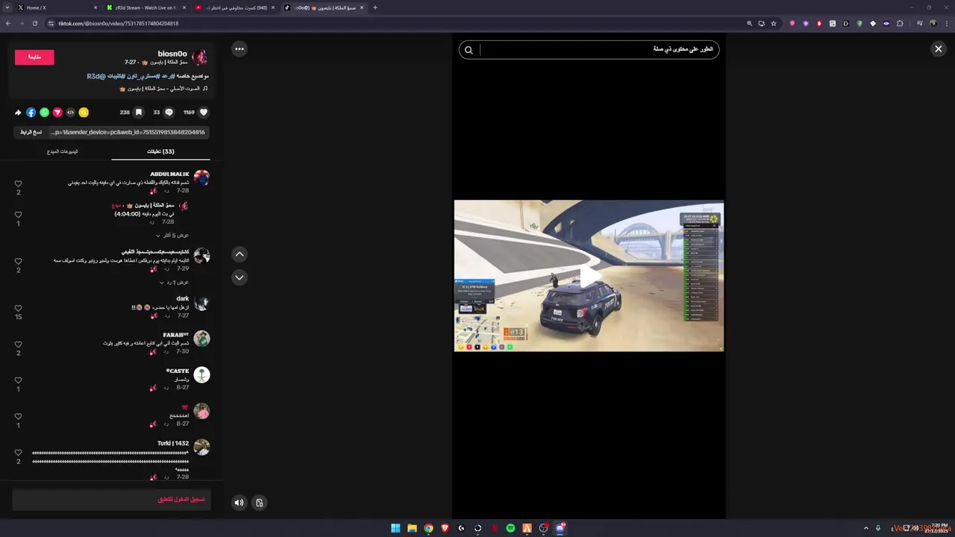The image size is (955, 537).
Task: Open Spotify from the taskbar
Action: point(510,528)
